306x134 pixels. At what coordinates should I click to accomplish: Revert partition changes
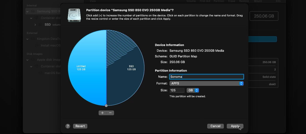tap(80, 126)
